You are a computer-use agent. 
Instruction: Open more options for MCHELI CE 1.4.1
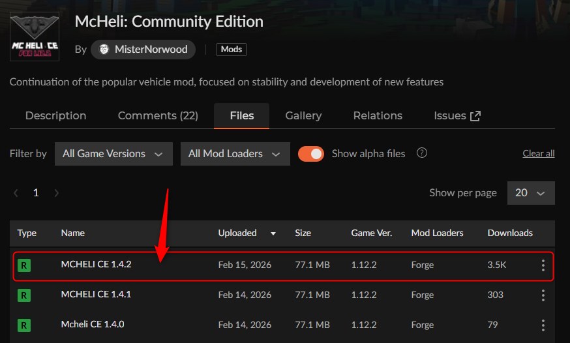[x=543, y=295]
